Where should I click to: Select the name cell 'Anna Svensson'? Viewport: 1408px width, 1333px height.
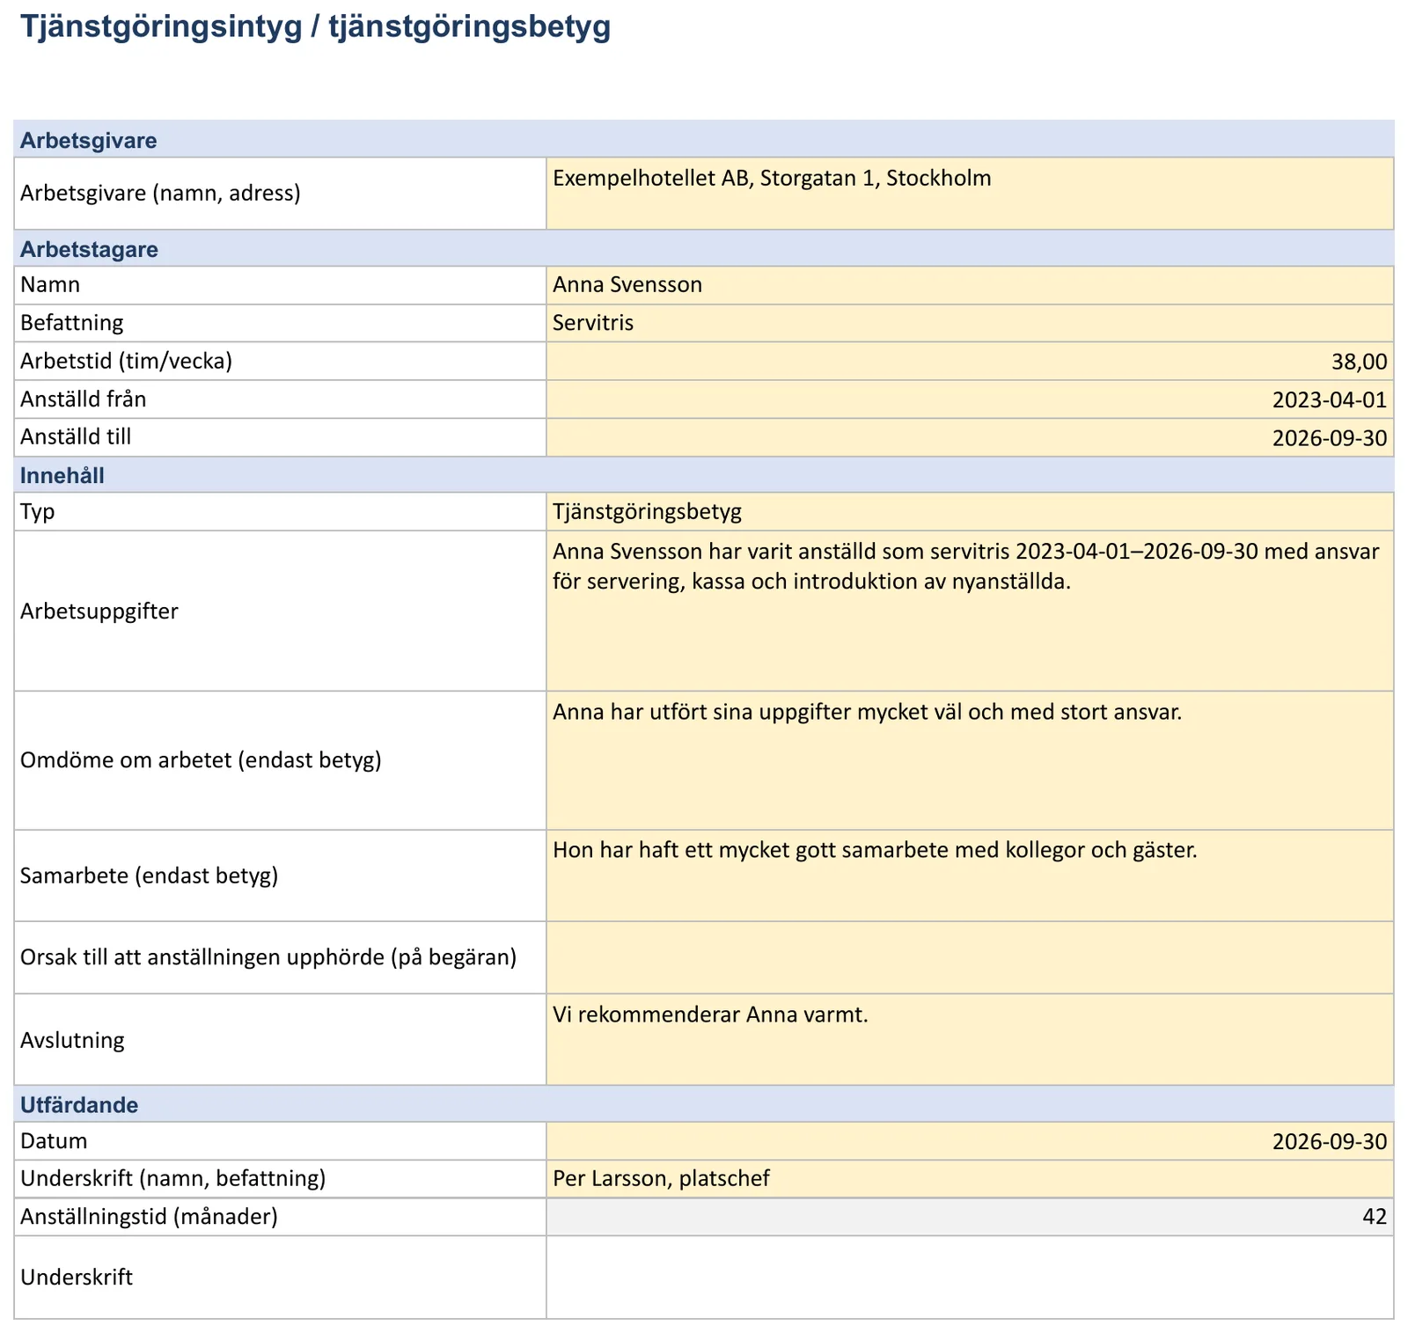970,285
